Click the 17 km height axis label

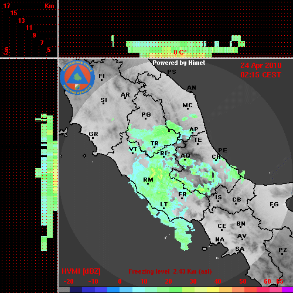(6, 6)
